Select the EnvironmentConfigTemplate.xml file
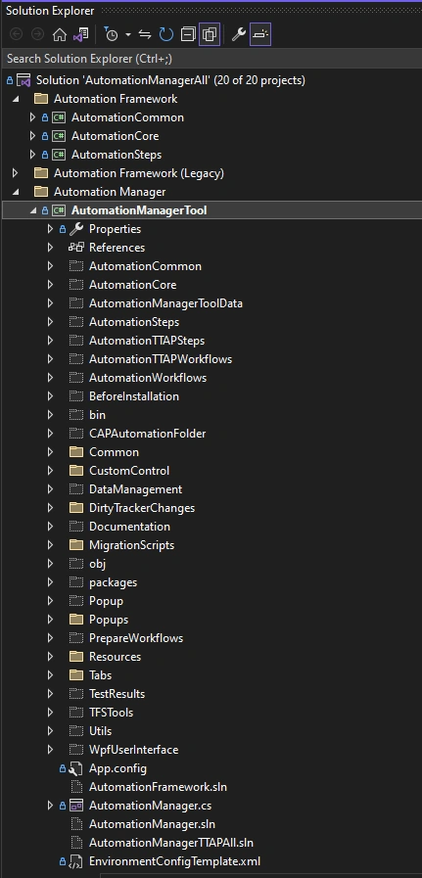 (174, 861)
